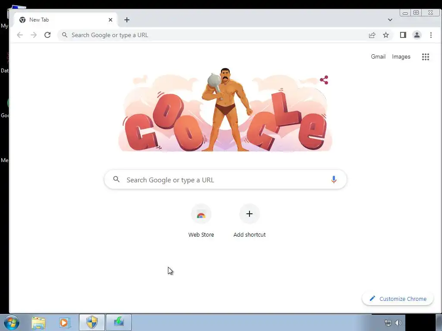Launch Windows Media Player from the taskbar
The image size is (442, 331).
click(64, 322)
